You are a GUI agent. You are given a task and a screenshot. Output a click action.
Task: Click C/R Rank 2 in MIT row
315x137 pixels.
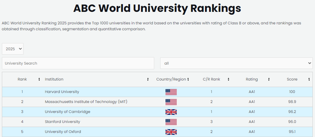(x=211, y=102)
